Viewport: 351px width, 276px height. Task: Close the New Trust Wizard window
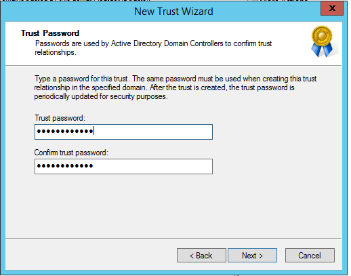[332, 8]
